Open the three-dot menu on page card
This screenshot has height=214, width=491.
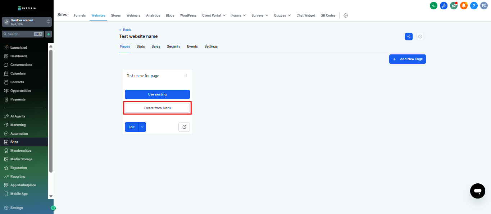[186, 76]
